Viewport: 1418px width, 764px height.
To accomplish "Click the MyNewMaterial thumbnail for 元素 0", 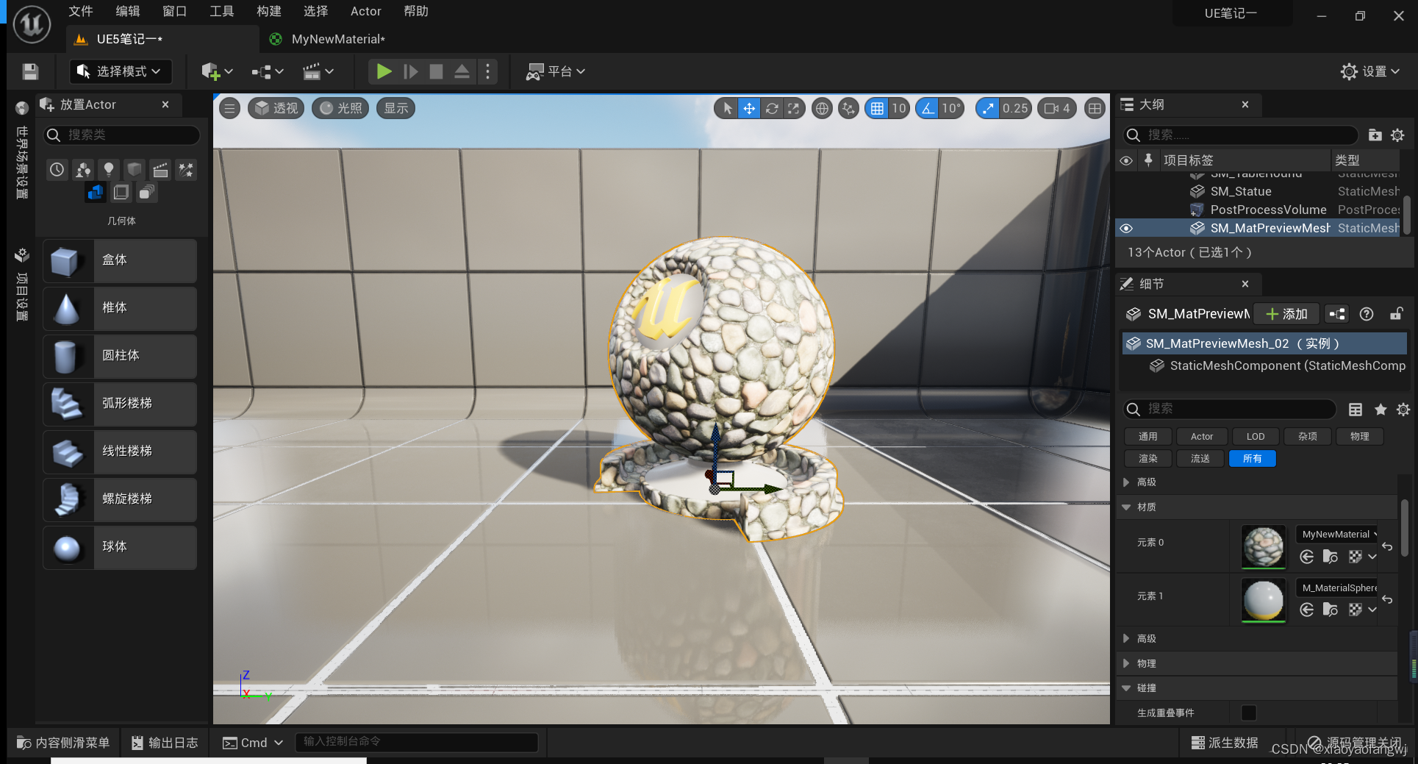I will (x=1264, y=546).
